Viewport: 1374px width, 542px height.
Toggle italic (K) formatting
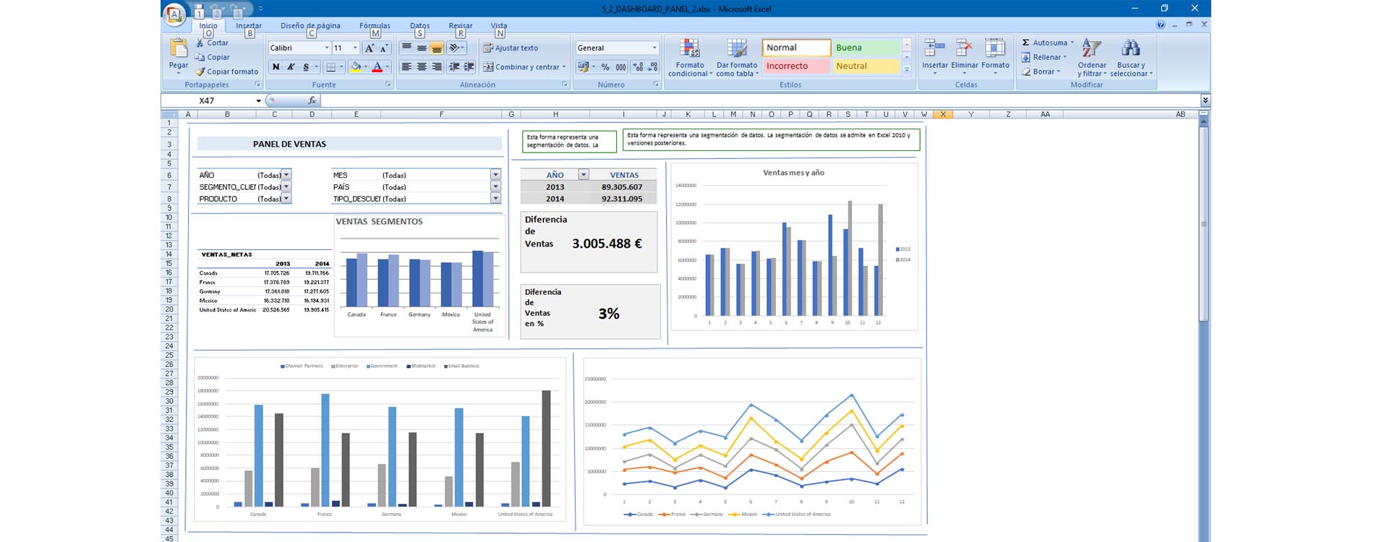tap(291, 67)
